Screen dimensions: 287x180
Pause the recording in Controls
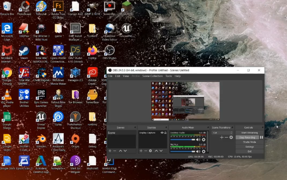(x=261, y=137)
